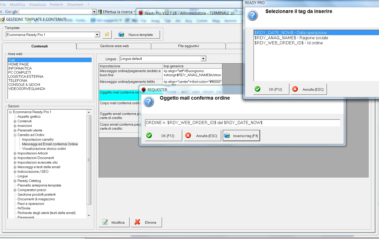This screenshot has width=379, height=239.
Task: Switch to the Gestione aree web tab
Action: pyautogui.click(x=114, y=46)
